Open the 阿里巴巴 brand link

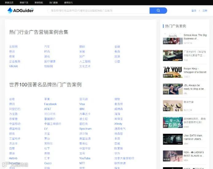15,109
